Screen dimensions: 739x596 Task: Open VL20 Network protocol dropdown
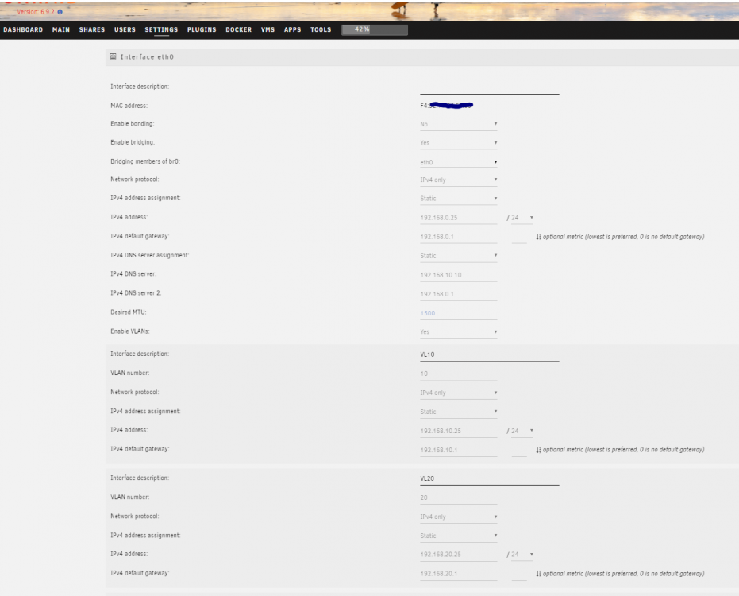(459, 517)
